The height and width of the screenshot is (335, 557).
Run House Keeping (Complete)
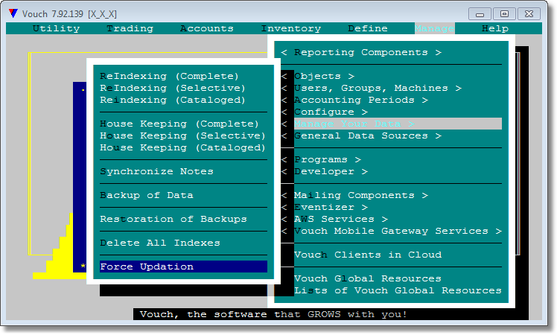click(179, 124)
